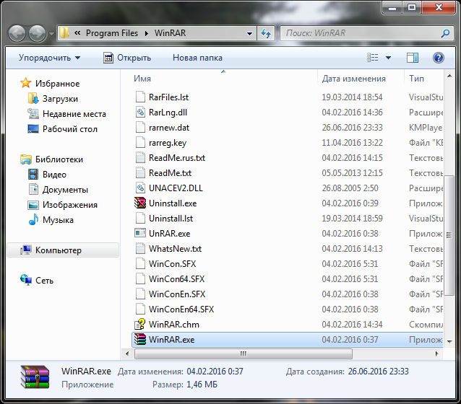Click size value 1,46 МБ
The image size is (461, 404).
(x=202, y=385)
